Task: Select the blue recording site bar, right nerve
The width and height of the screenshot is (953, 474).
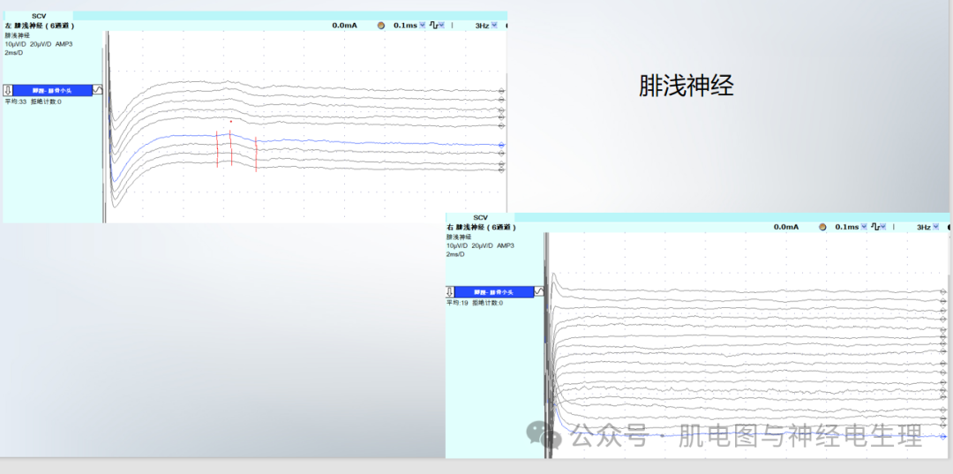Action: pos(494,291)
